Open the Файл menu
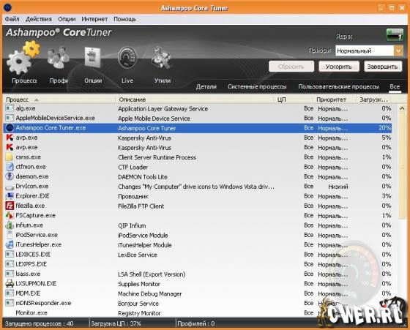Viewport: 410px width, 330px height. pyautogui.click(x=12, y=19)
